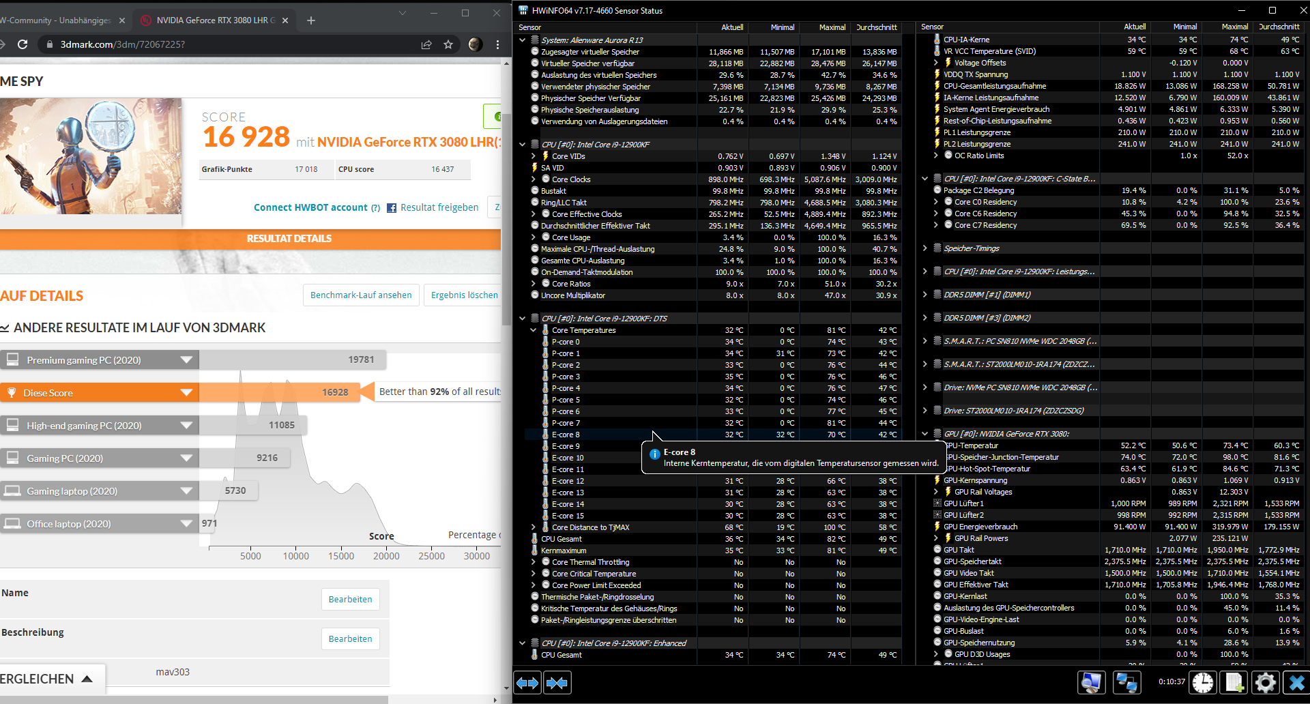Bookmark page with the star icon
This screenshot has height=704, width=1310.
click(x=448, y=44)
